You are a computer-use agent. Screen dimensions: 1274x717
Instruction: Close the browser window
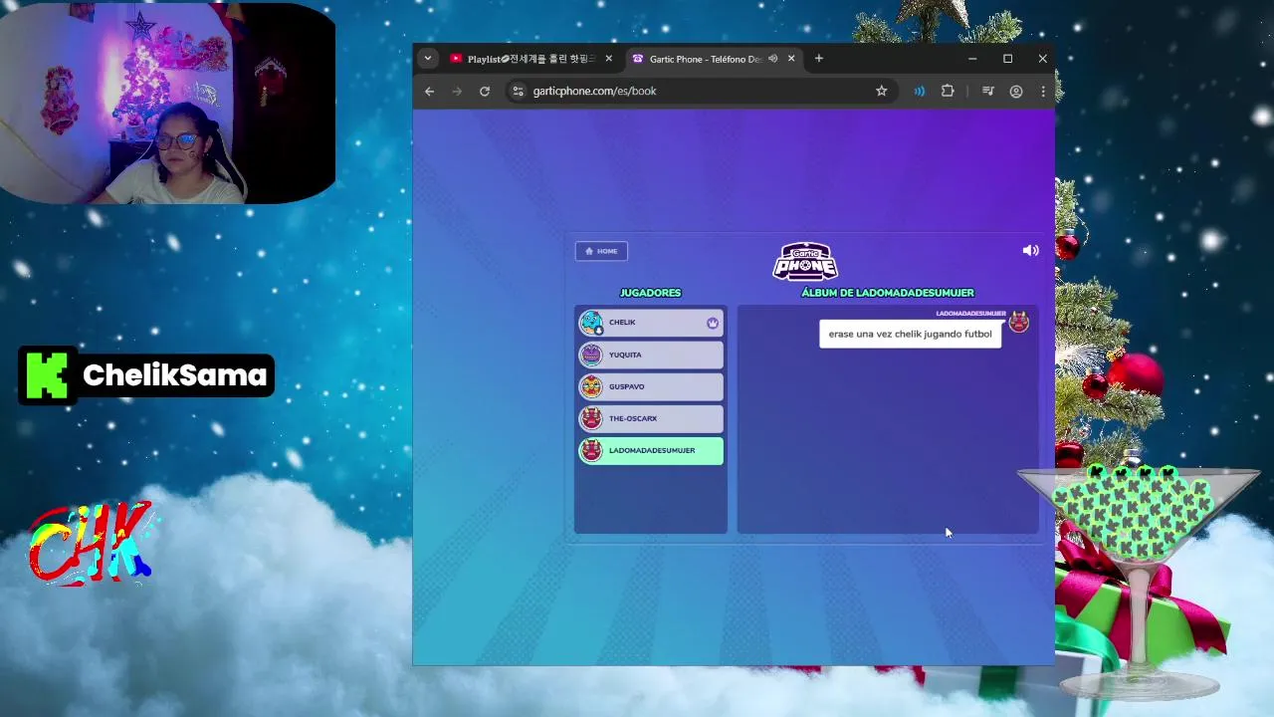tap(1042, 59)
